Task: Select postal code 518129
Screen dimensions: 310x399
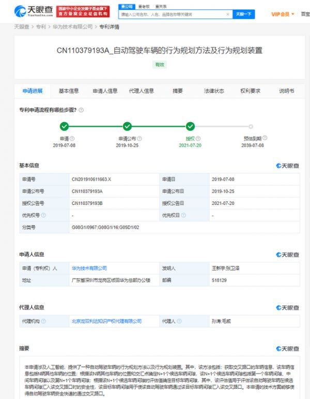Action: coord(219,280)
